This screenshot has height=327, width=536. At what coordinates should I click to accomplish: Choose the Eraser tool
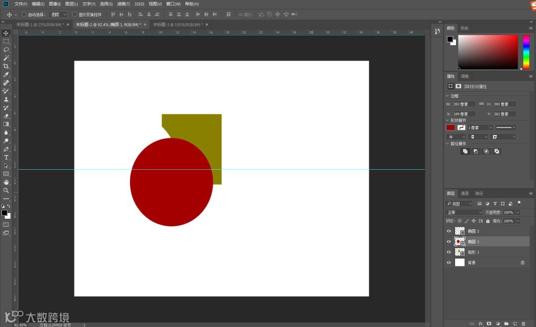(x=6, y=116)
